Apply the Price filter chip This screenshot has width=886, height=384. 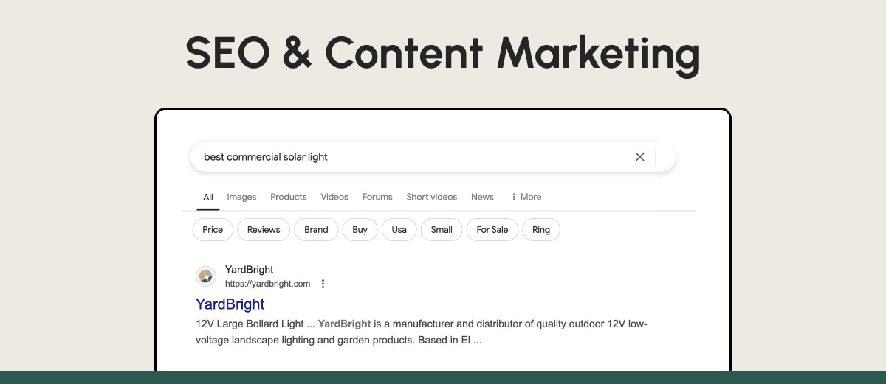(213, 230)
